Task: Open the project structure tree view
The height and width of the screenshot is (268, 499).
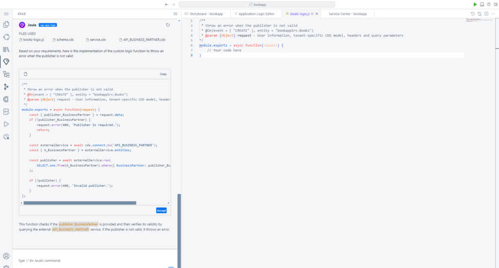Action: (6, 74)
